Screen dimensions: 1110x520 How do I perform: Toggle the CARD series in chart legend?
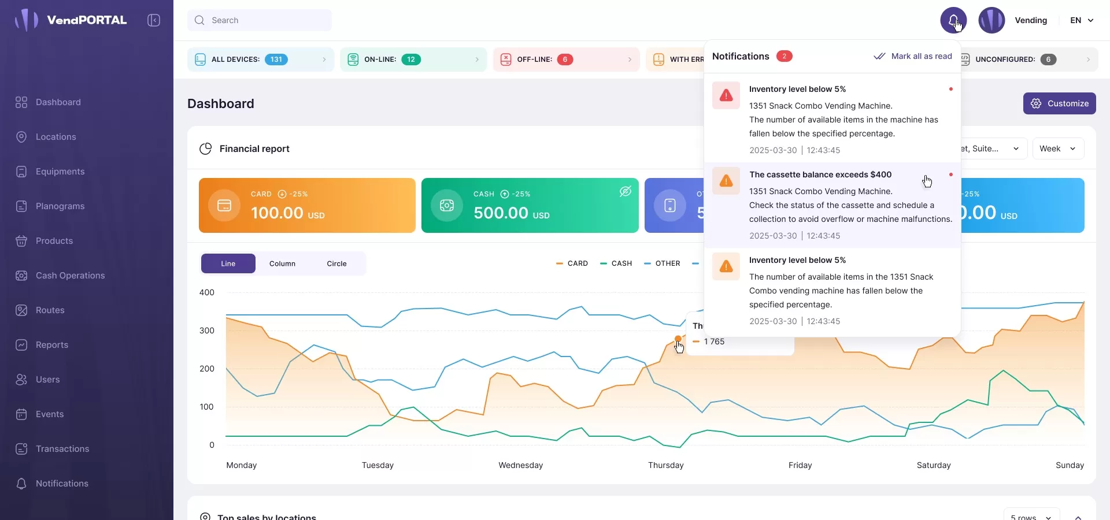click(x=572, y=263)
